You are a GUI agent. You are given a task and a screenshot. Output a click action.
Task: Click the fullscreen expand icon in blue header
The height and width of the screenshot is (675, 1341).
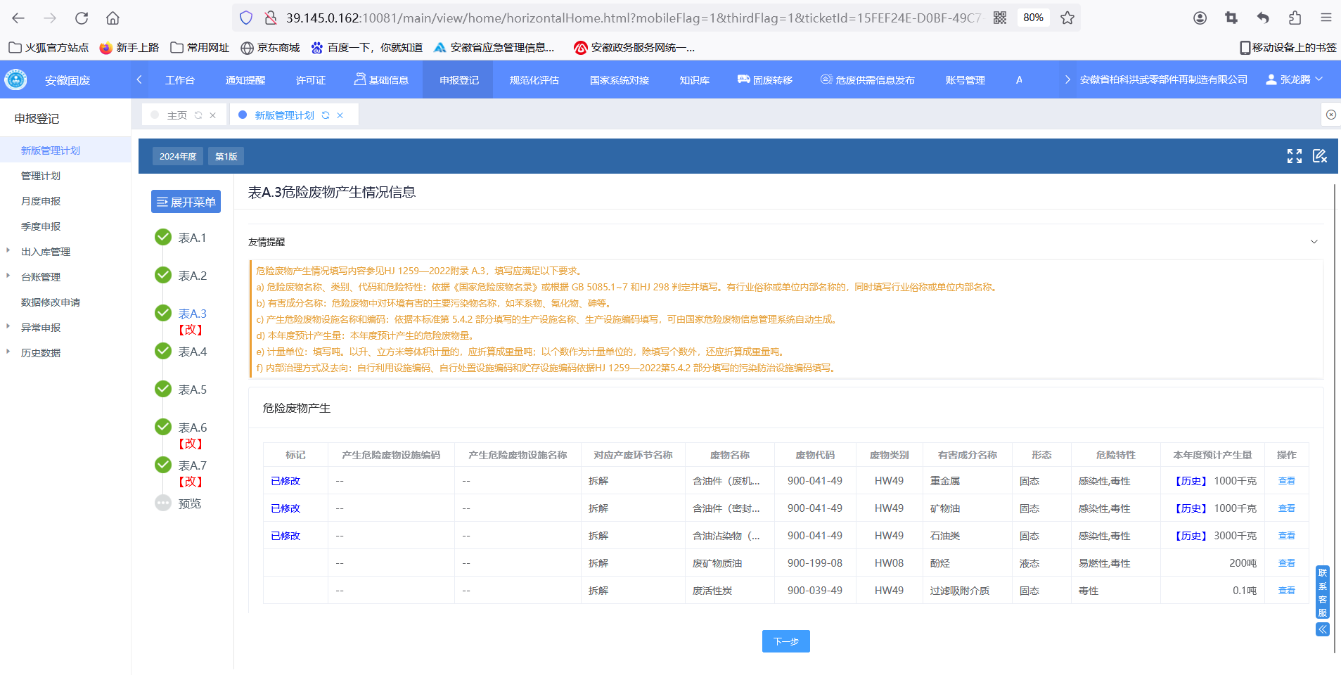(1294, 156)
